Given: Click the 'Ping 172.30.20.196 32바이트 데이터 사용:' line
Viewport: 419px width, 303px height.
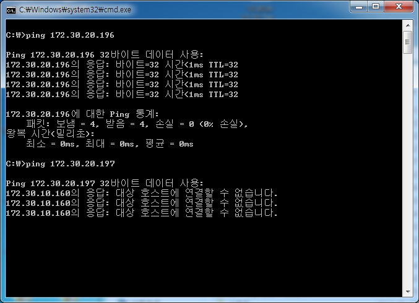Looking at the screenshot, I should point(105,55).
